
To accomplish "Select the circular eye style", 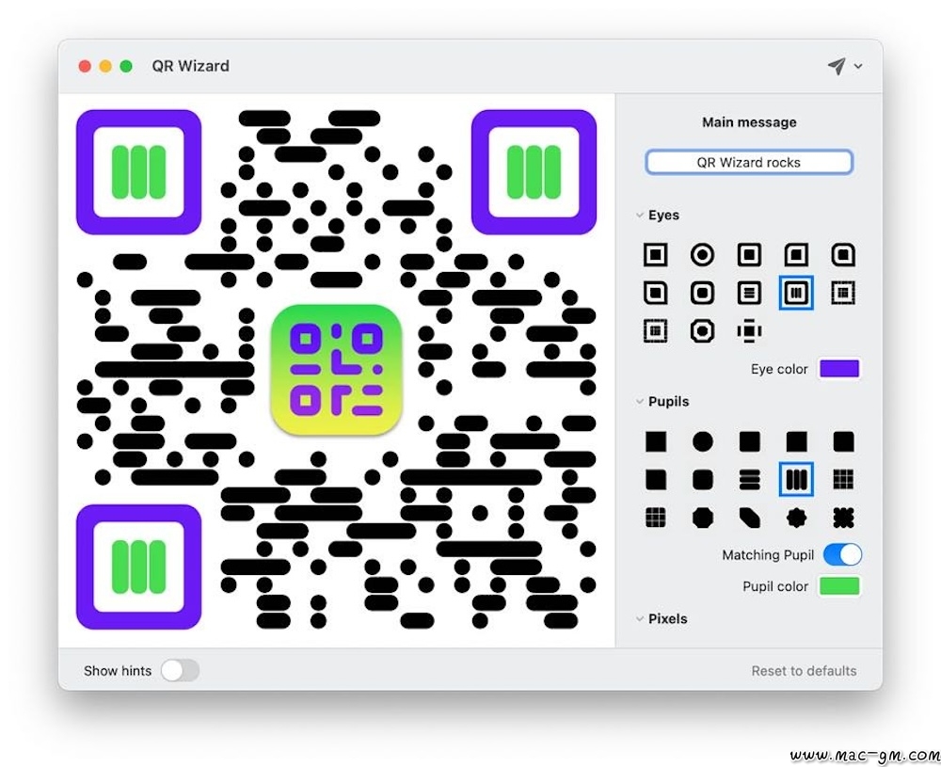I will (x=702, y=254).
